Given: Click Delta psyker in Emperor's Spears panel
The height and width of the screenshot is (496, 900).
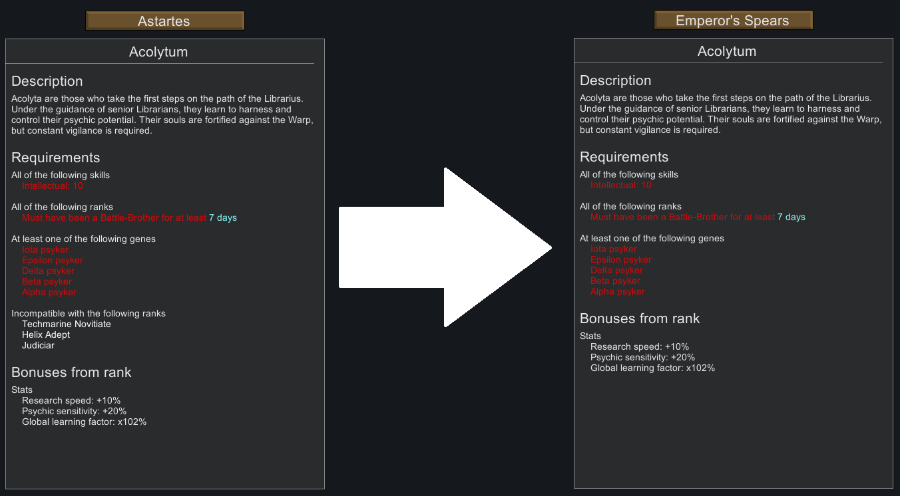Looking at the screenshot, I should pyautogui.click(x=616, y=271).
